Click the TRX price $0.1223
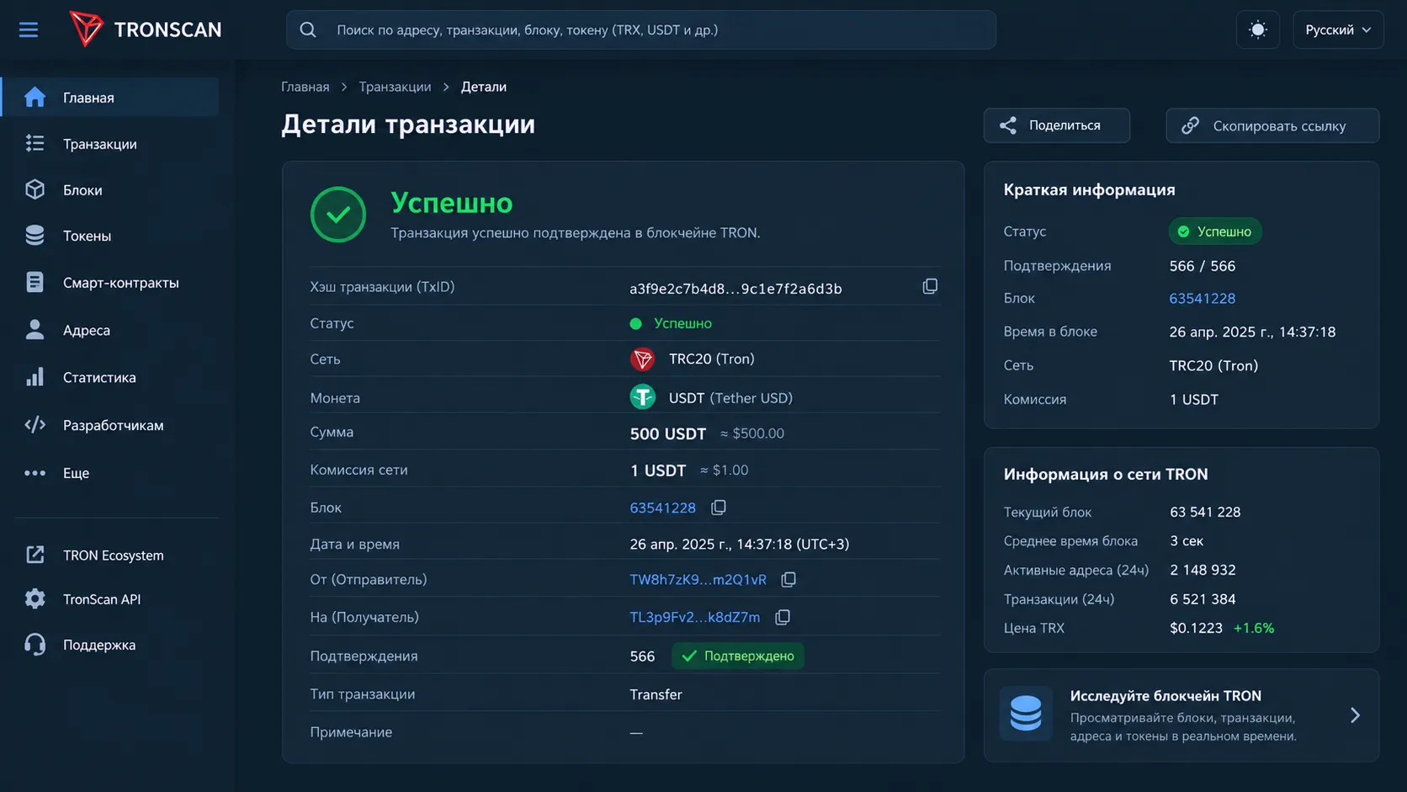The height and width of the screenshot is (792, 1407). [1196, 628]
